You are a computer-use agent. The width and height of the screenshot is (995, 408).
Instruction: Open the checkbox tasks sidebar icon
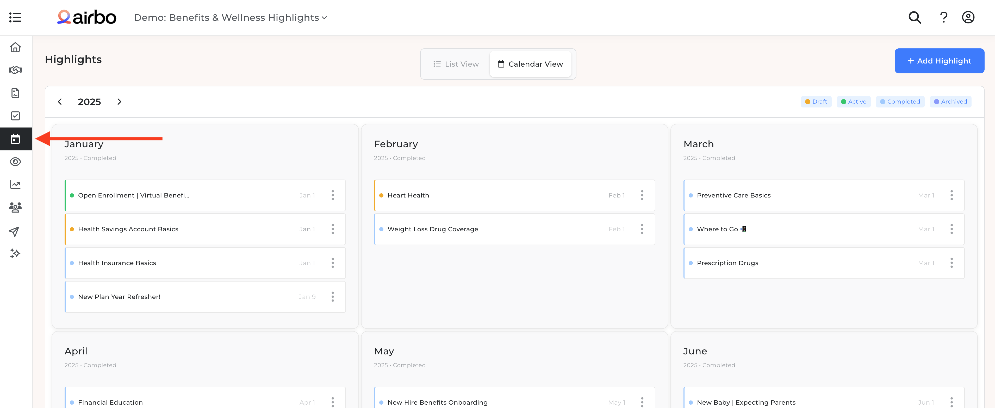[15, 116]
